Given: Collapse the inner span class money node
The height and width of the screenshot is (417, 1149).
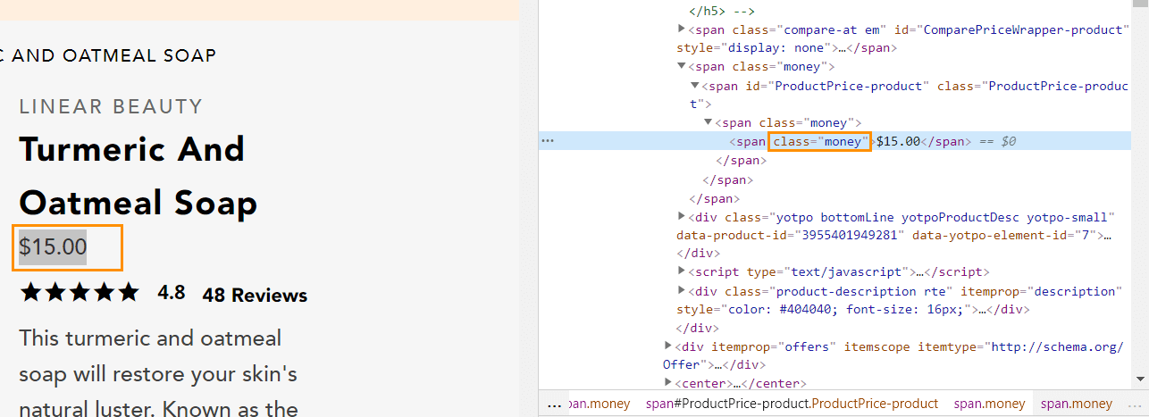Looking at the screenshot, I should (x=709, y=122).
